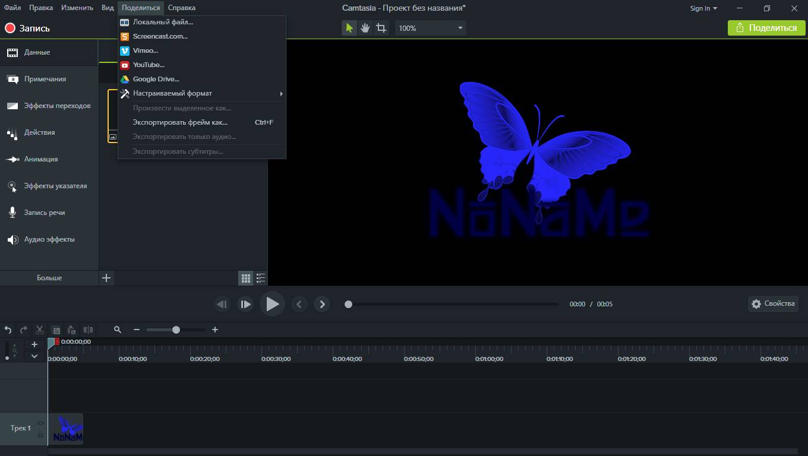
Task: Choose Локальный файл... from Share menu
Action: [x=202, y=22]
